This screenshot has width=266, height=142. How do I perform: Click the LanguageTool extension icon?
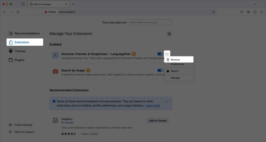pos(55,55)
